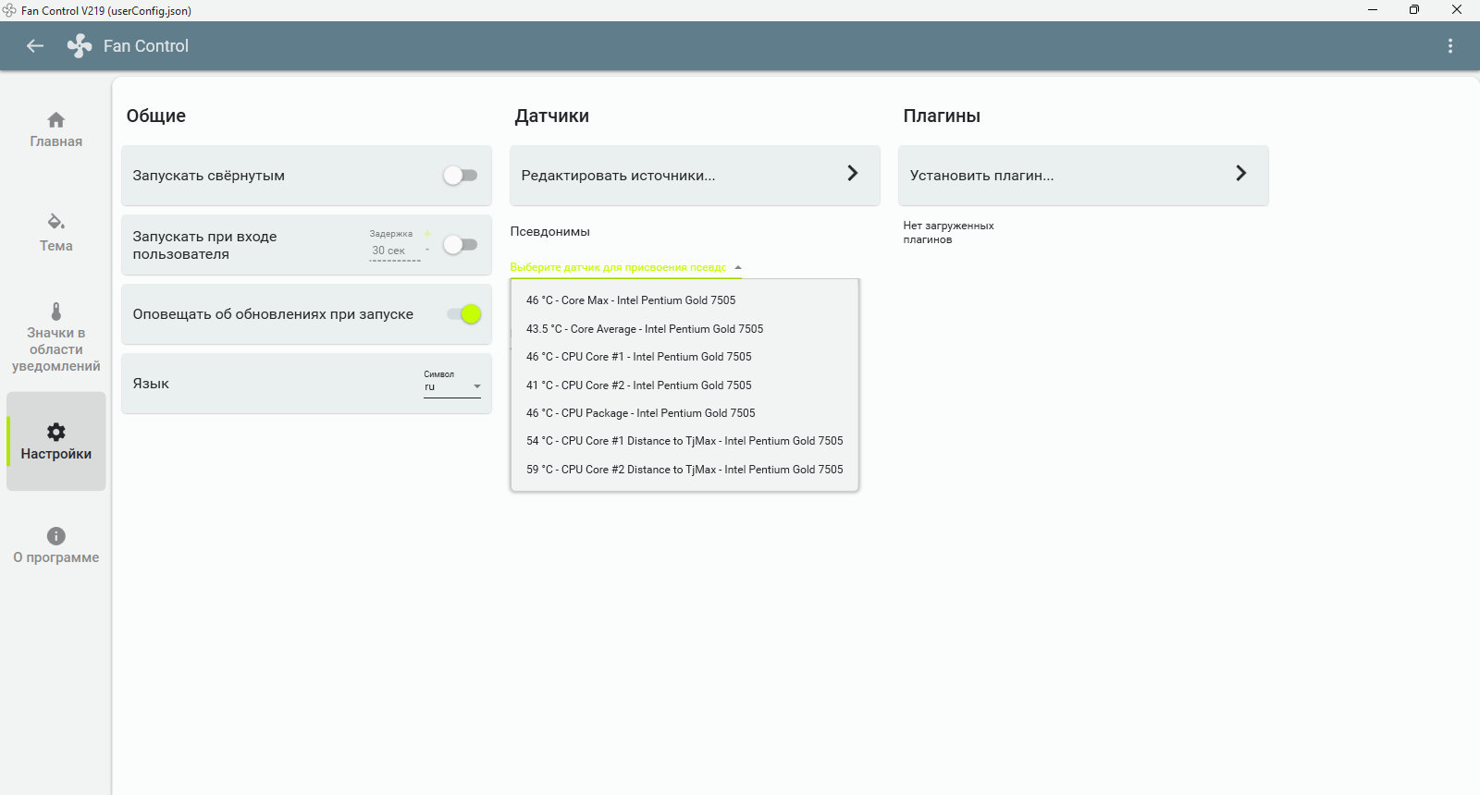Open the three-dot overflow menu
Viewport: 1480px width, 795px height.
click(1449, 46)
